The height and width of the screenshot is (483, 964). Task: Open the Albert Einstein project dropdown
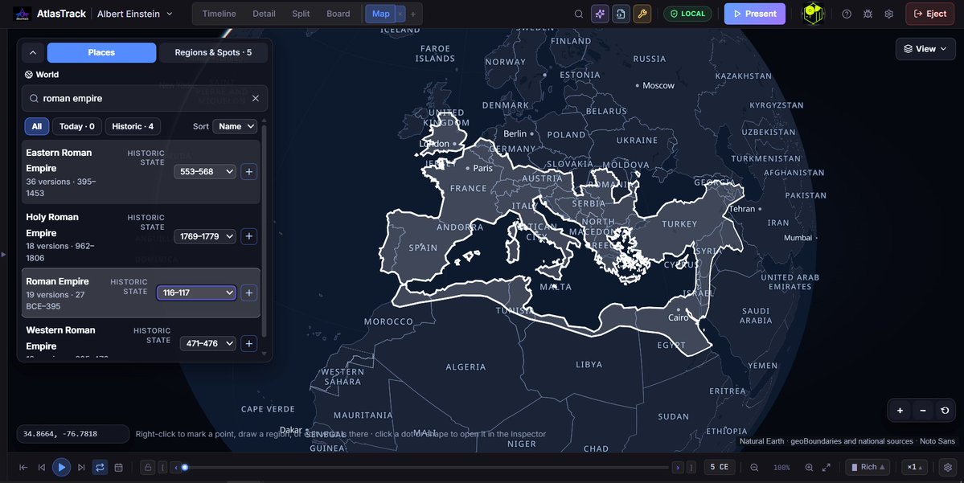(x=134, y=14)
